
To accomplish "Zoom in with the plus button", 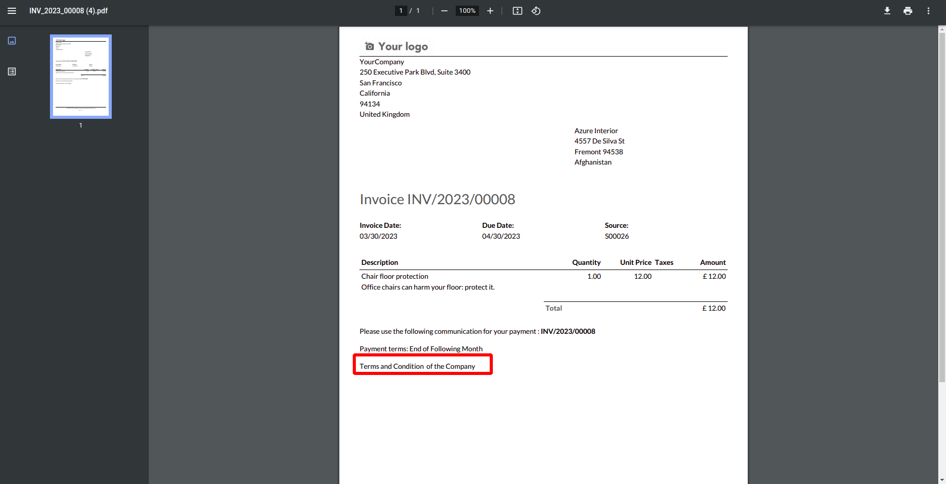I will tap(490, 11).
